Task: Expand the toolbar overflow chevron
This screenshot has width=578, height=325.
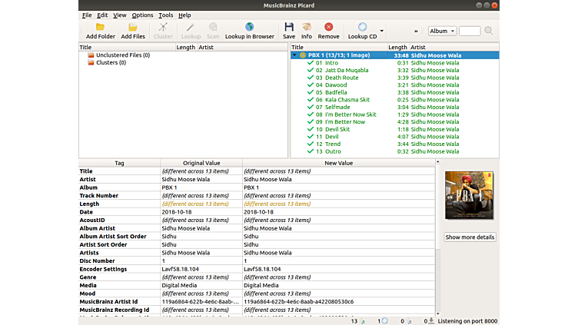Action: pyautogui.click(x=417, y=32)
